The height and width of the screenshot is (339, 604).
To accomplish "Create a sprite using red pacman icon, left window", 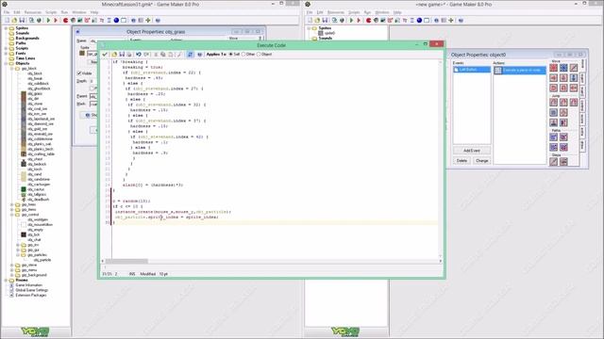I will [65, 21].
